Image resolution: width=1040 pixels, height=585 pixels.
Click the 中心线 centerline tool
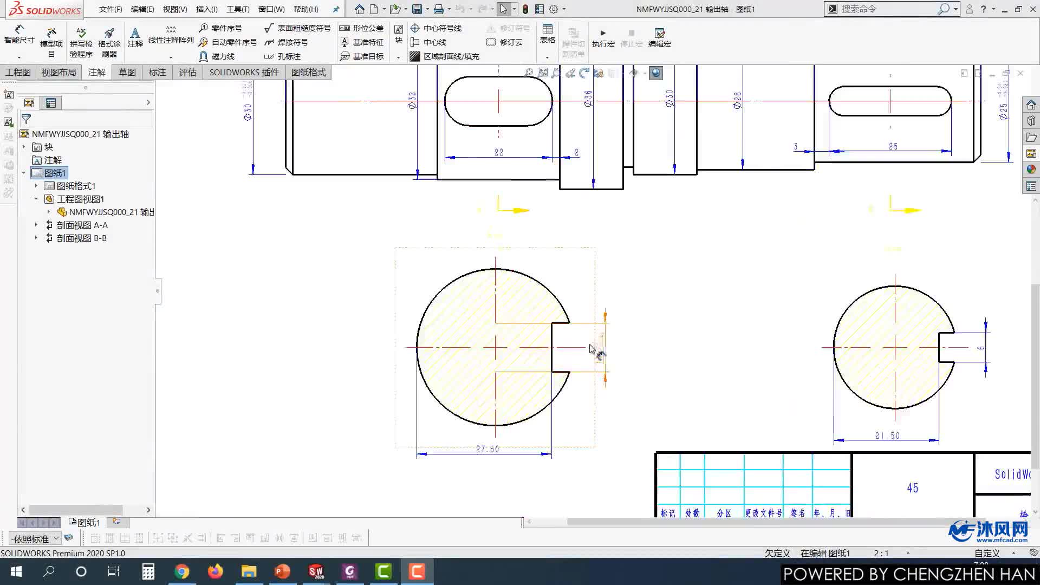click(x=428, y=42)
